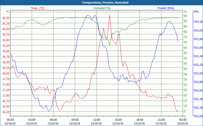
Task: Click the blue pressure minimum near 05:30
Action: pyautogui.click(x=48, y=111)
